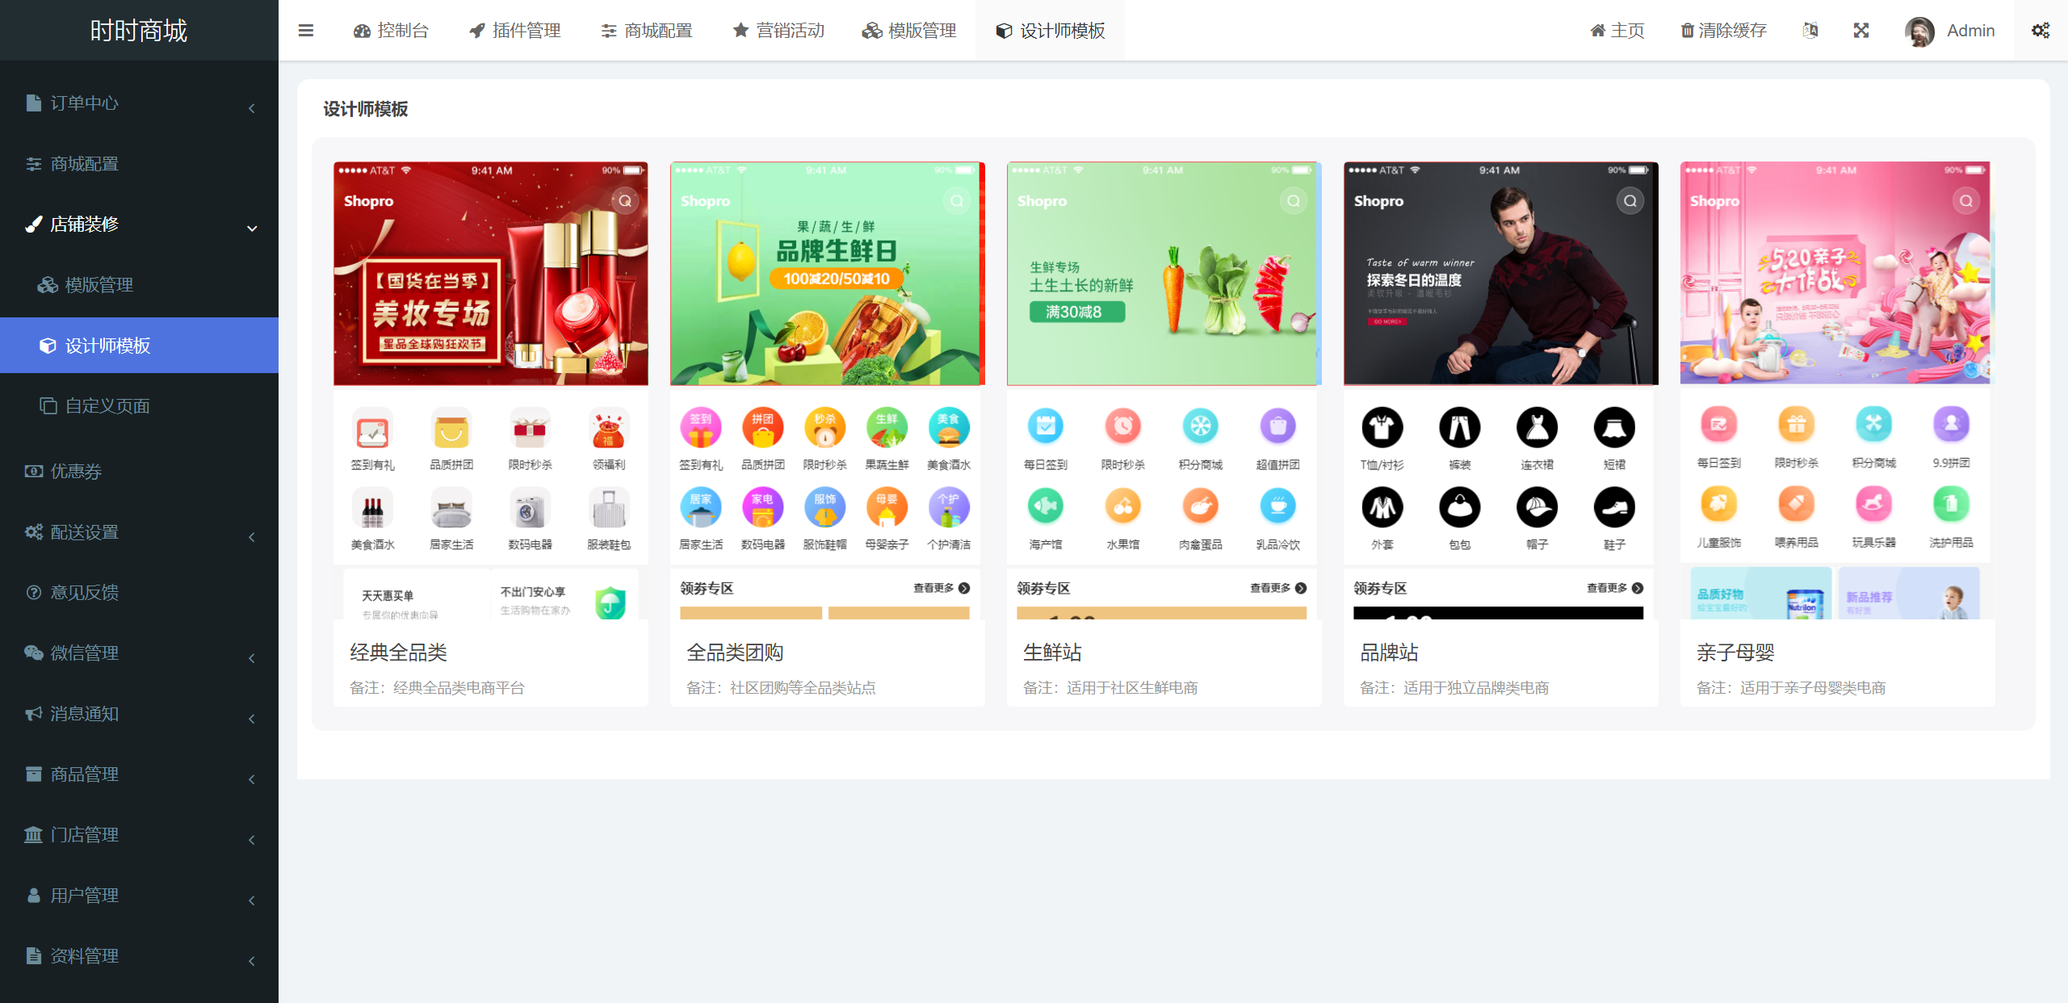Select the 经典全品类 template banner thumbnail
This screenshot has height=1003, width=2068.
[491, 274]
